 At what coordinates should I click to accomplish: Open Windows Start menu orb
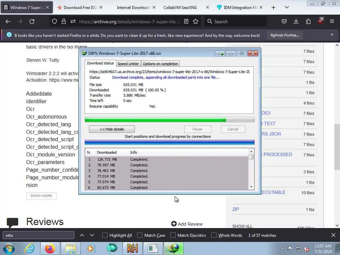click(9, 248)
